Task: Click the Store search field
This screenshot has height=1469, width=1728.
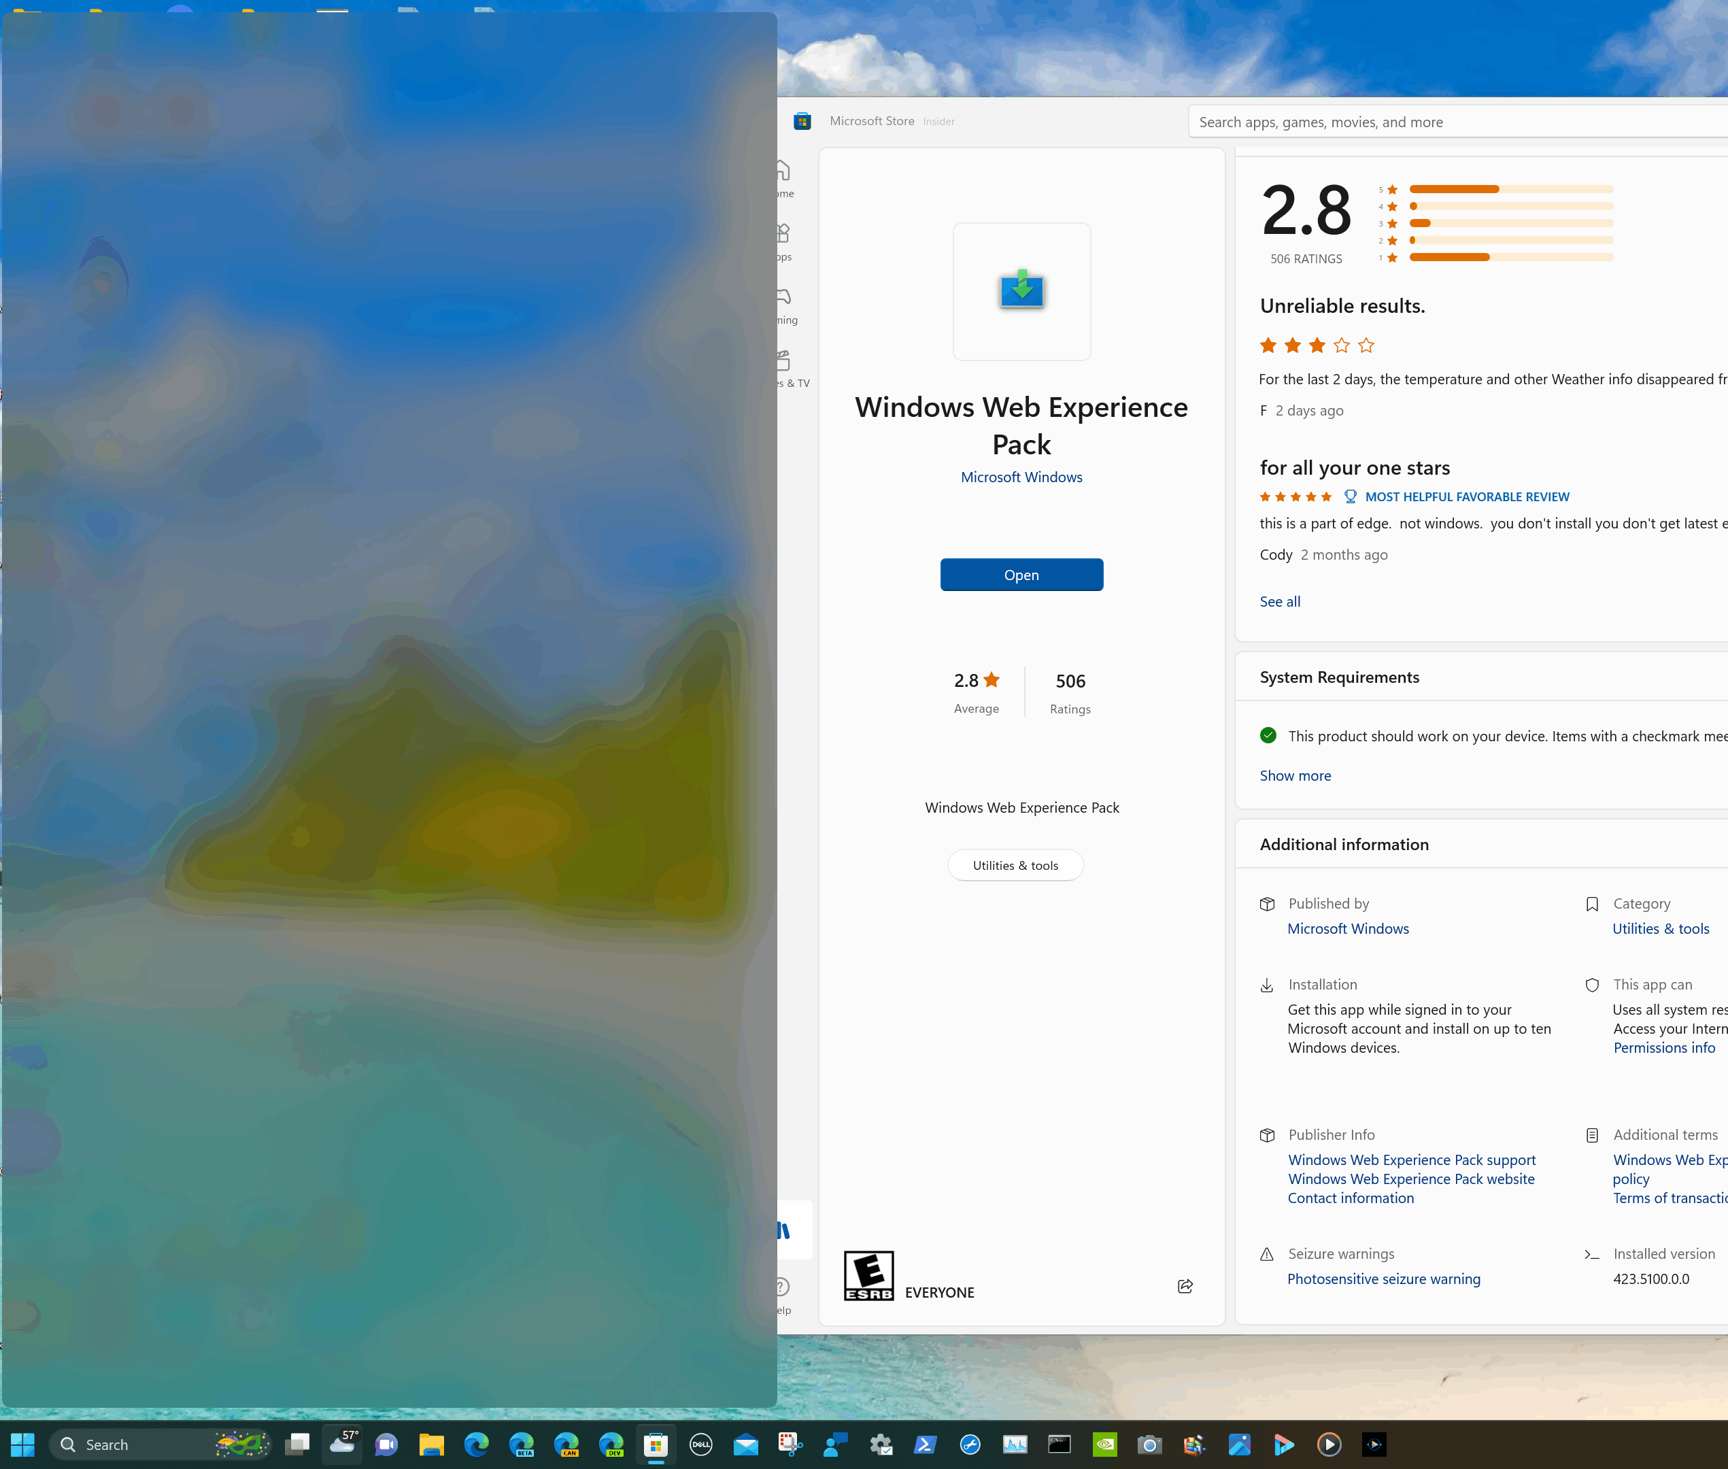Action: coord(1458,122)
